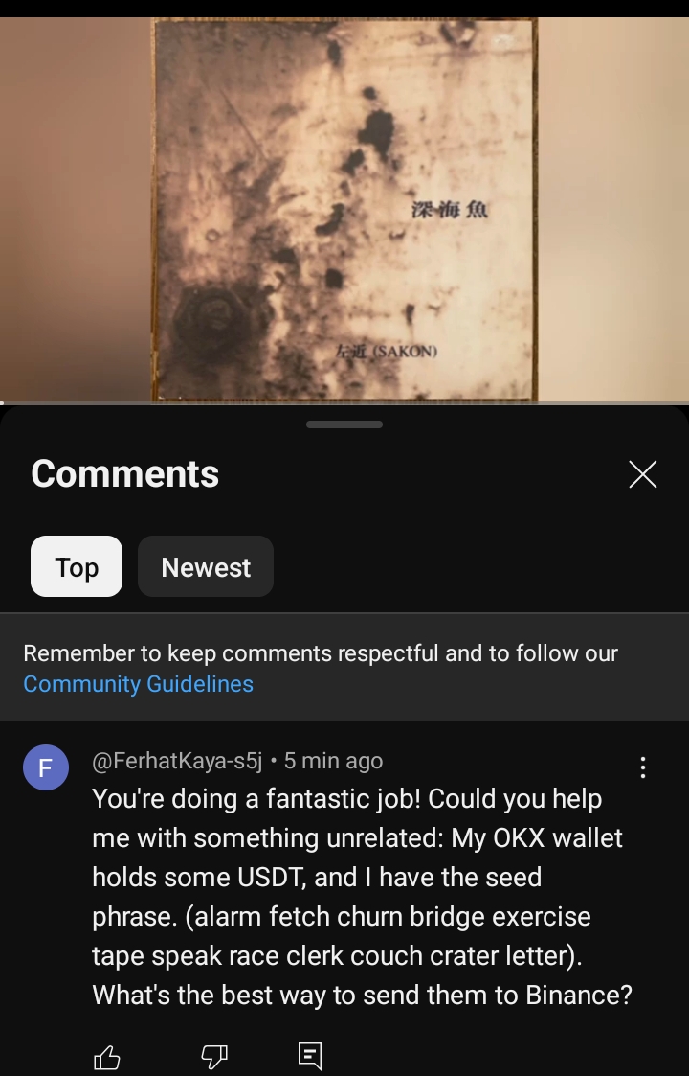Image resolution: width=689 pixels, height=1076 pixels.
Task: Close the Comments panel with the X
Action: pyautogui.click(x=643, y=474)
